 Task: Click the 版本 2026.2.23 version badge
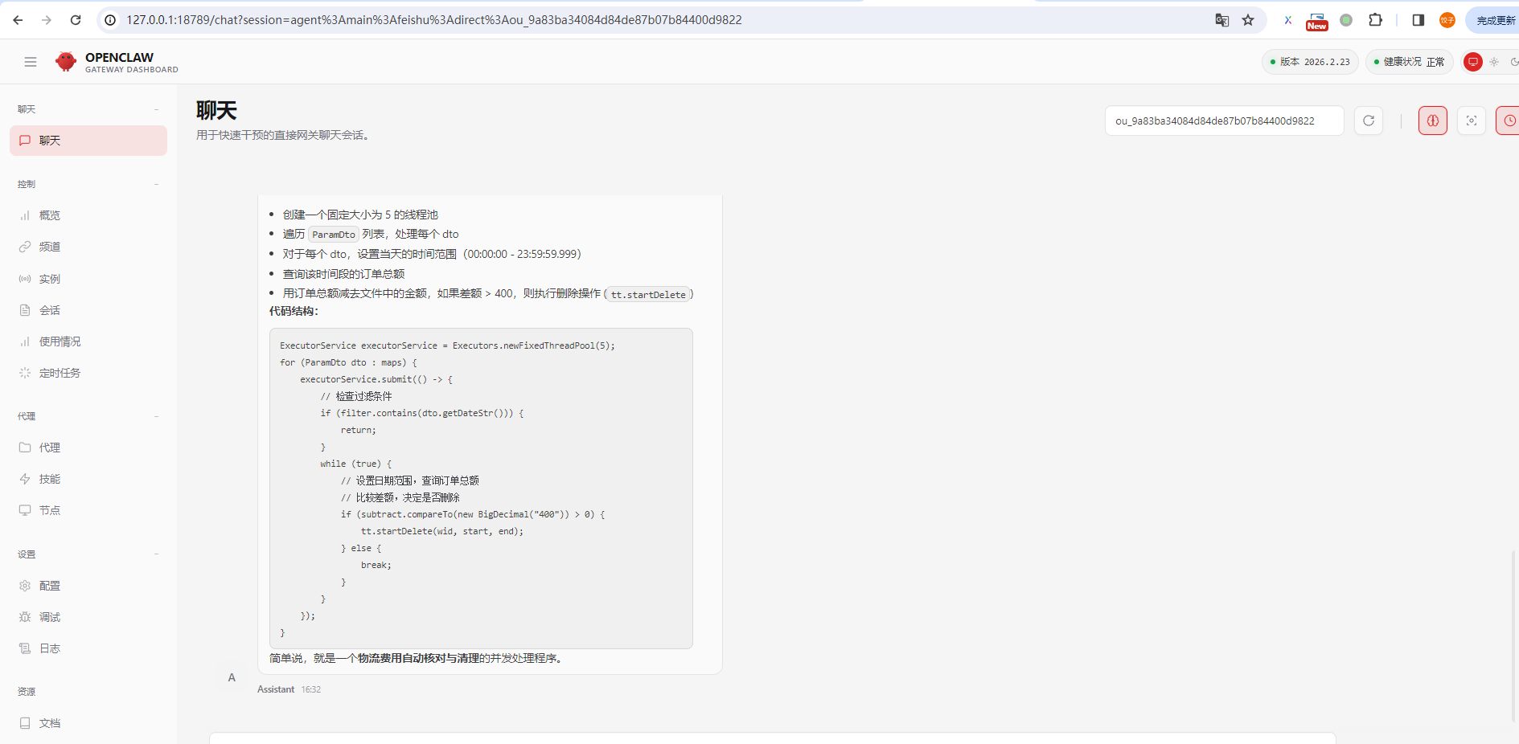pyautogui.click(x=1310, y=62)
